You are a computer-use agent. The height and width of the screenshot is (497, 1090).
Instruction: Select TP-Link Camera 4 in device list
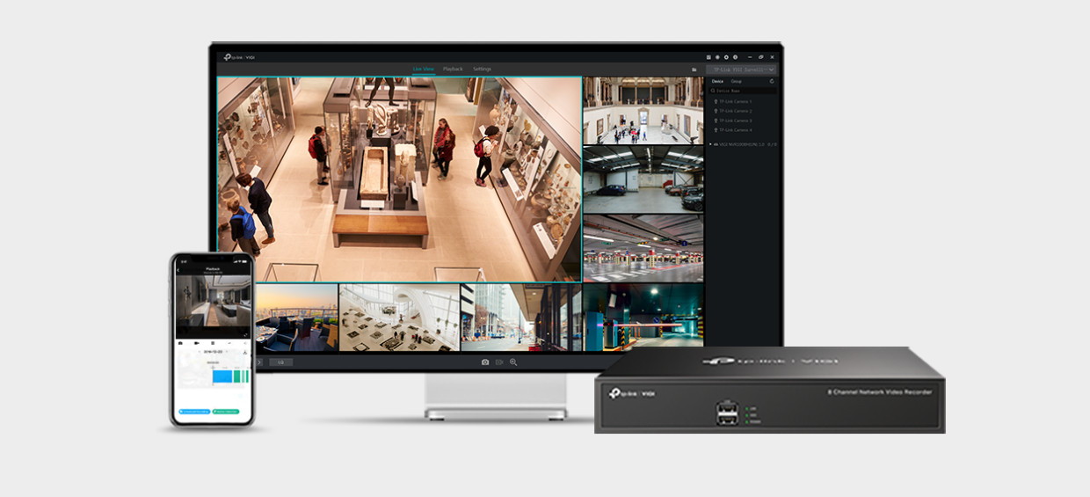(x=733, y=130)
